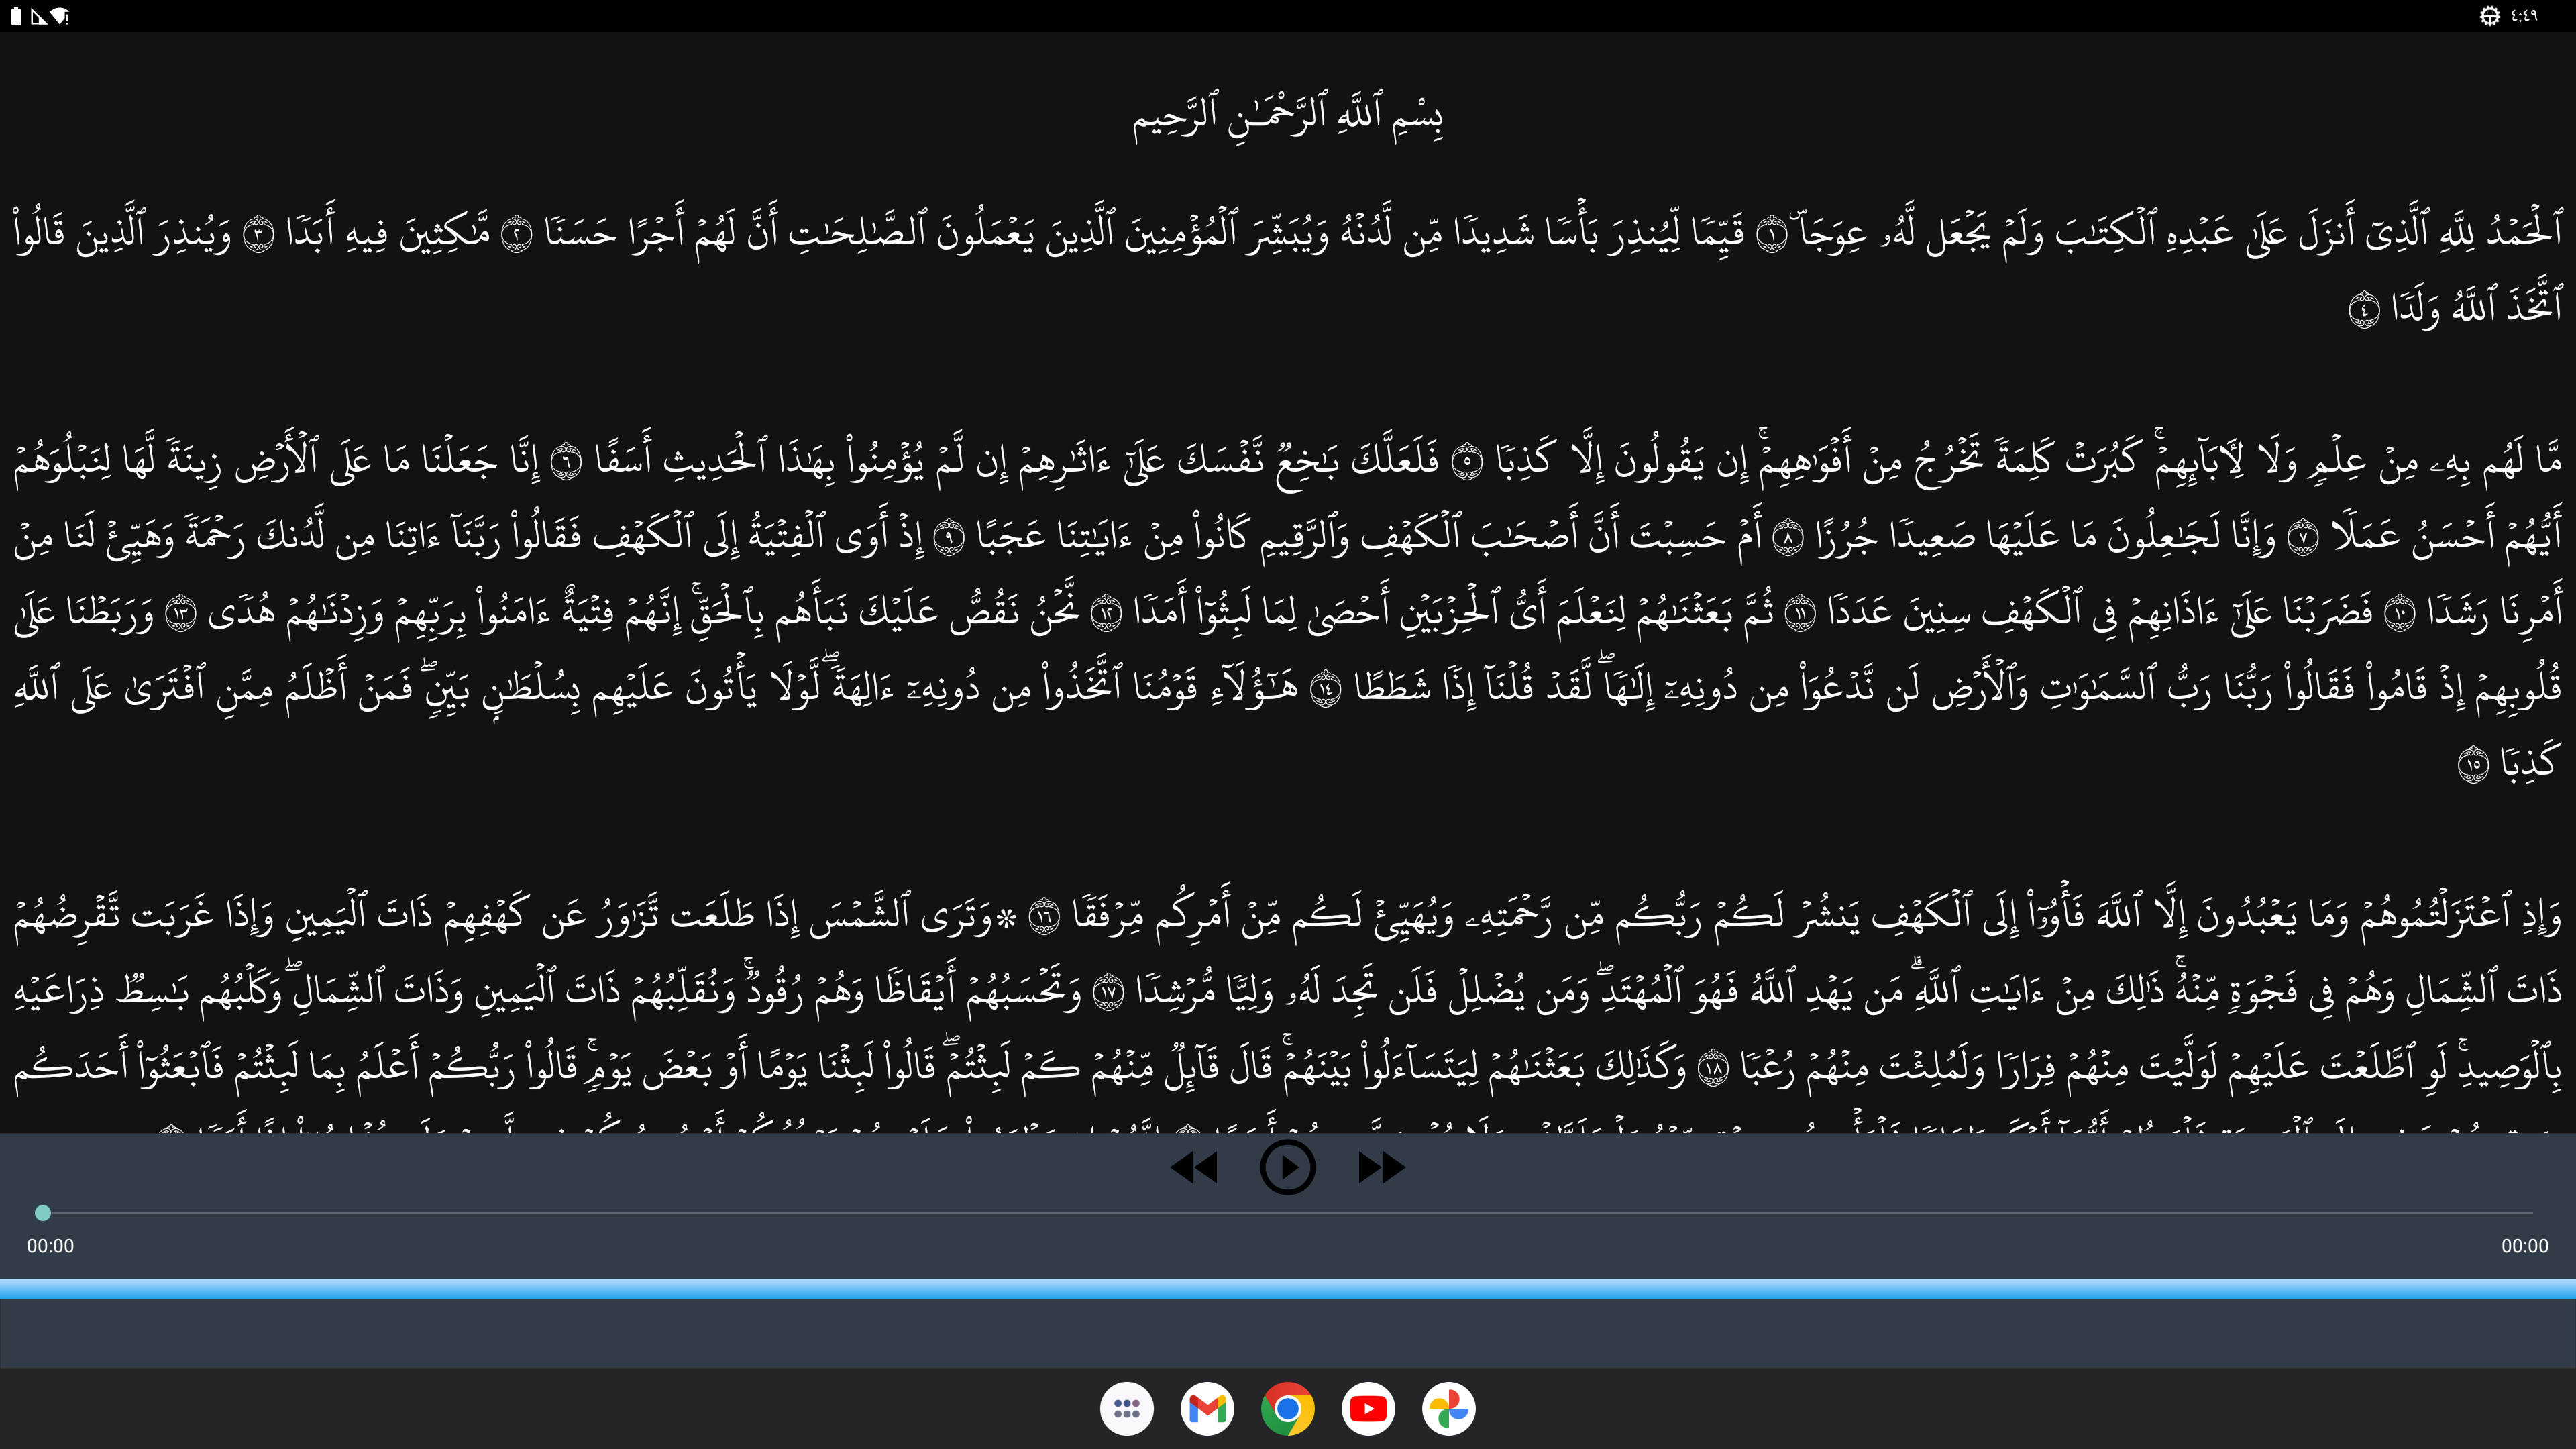
Task: Click the status bar clock showing ٤:٤٩
Action: [2524, 16]
